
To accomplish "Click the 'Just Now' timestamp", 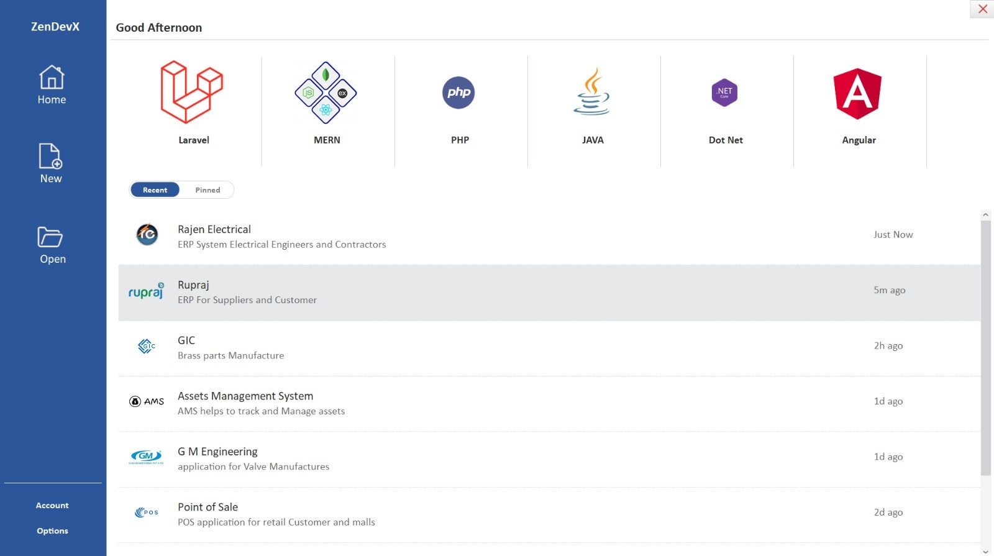I will [x=893, y=235].
